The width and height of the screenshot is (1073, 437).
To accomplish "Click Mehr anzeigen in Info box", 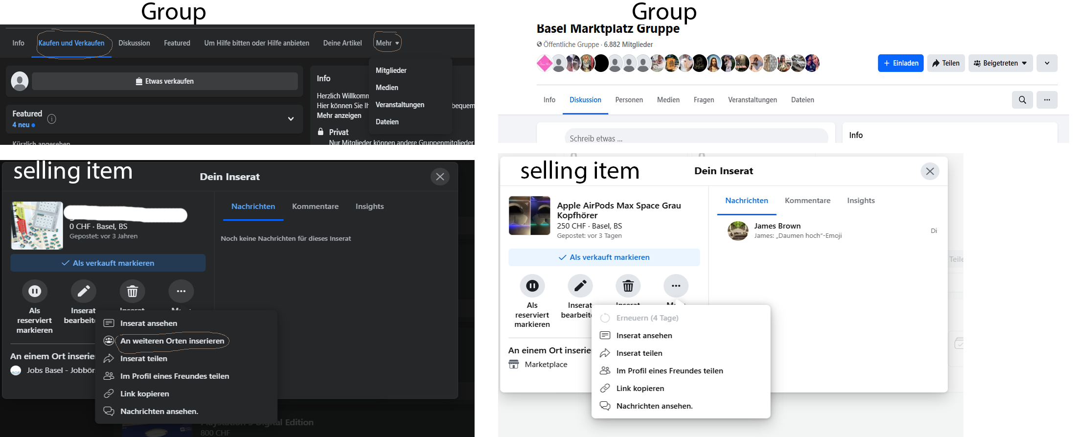I will click(x=339, y=115).
